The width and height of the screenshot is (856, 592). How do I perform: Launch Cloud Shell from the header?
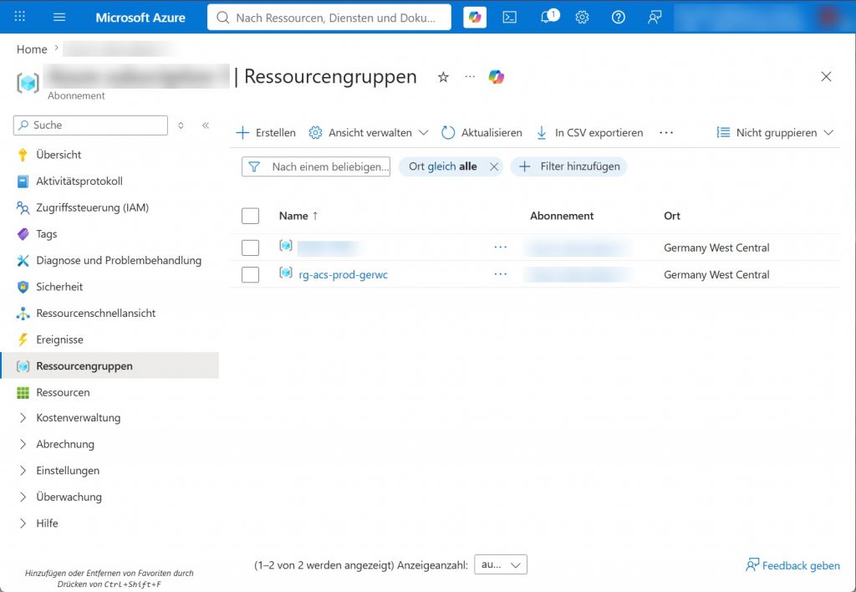tap(509, 18)
